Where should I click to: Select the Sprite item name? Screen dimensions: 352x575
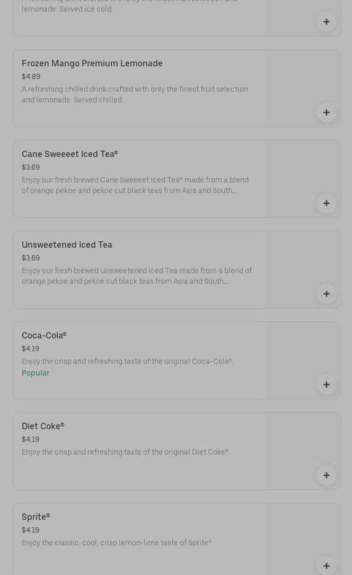(36, 517)
